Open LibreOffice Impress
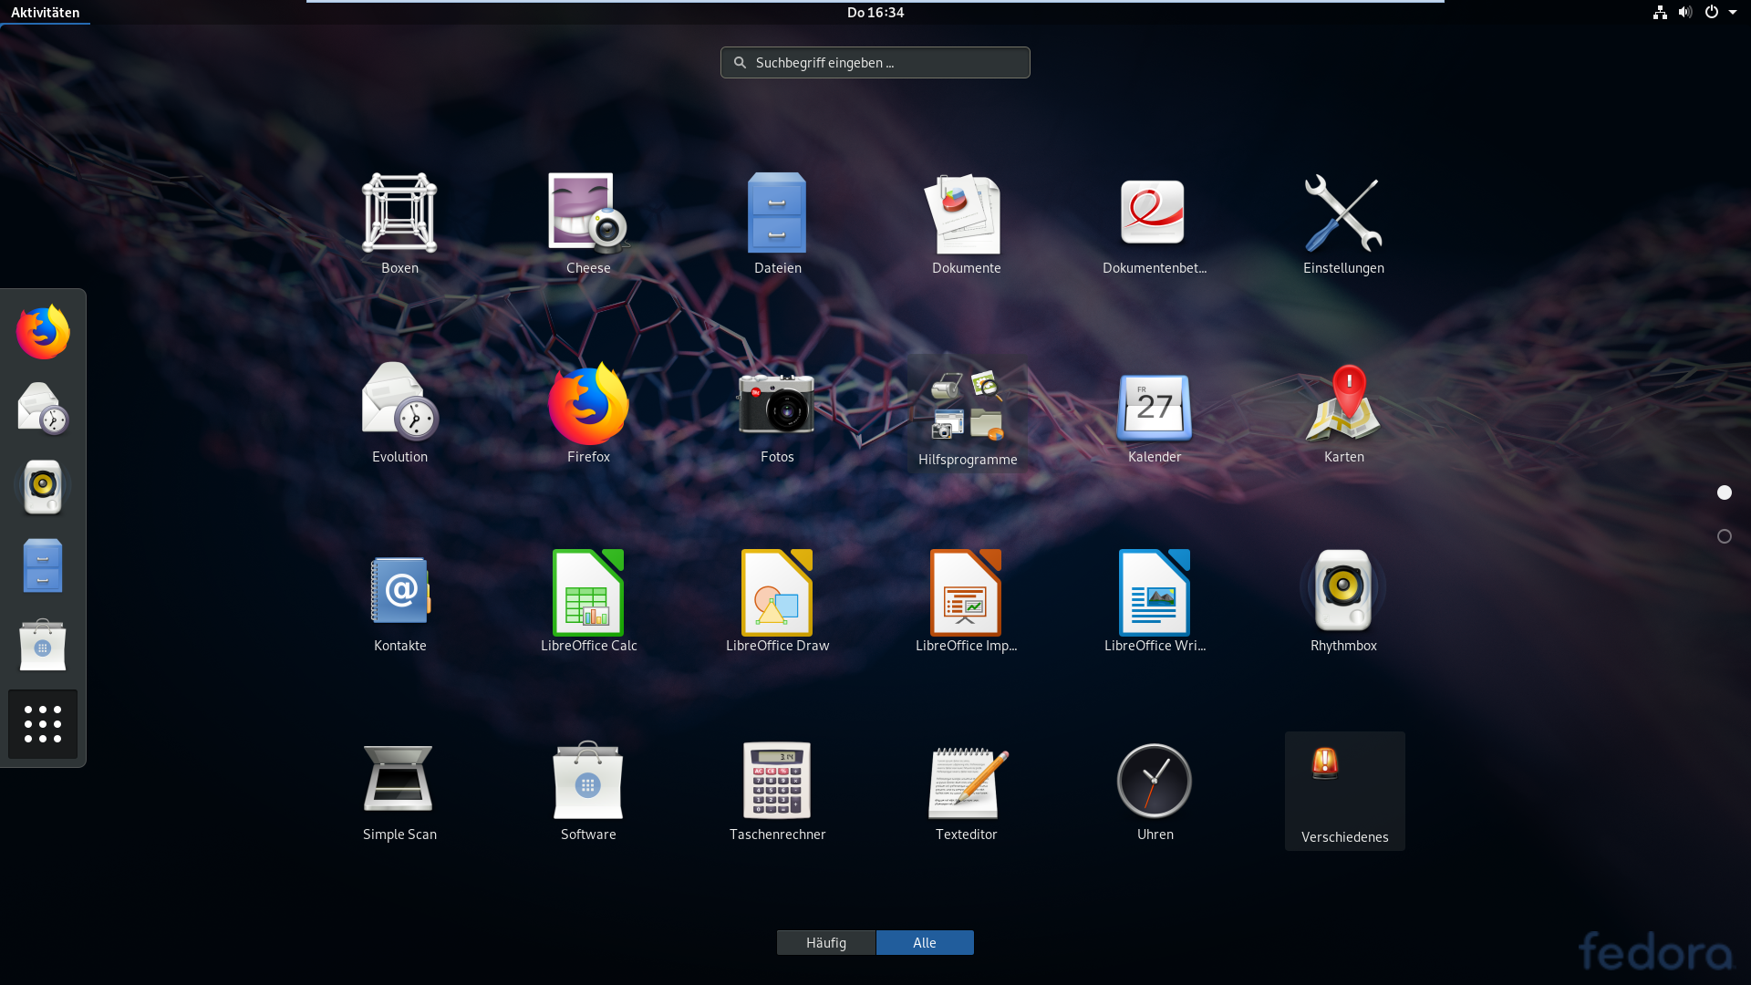Screen dimensions: 1751x985 coord(966,601)
